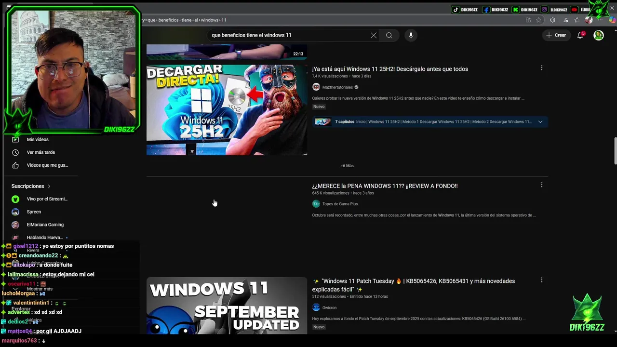
Task: Click '7,4 K visualizaciones' text
Action: coord(330,76)
